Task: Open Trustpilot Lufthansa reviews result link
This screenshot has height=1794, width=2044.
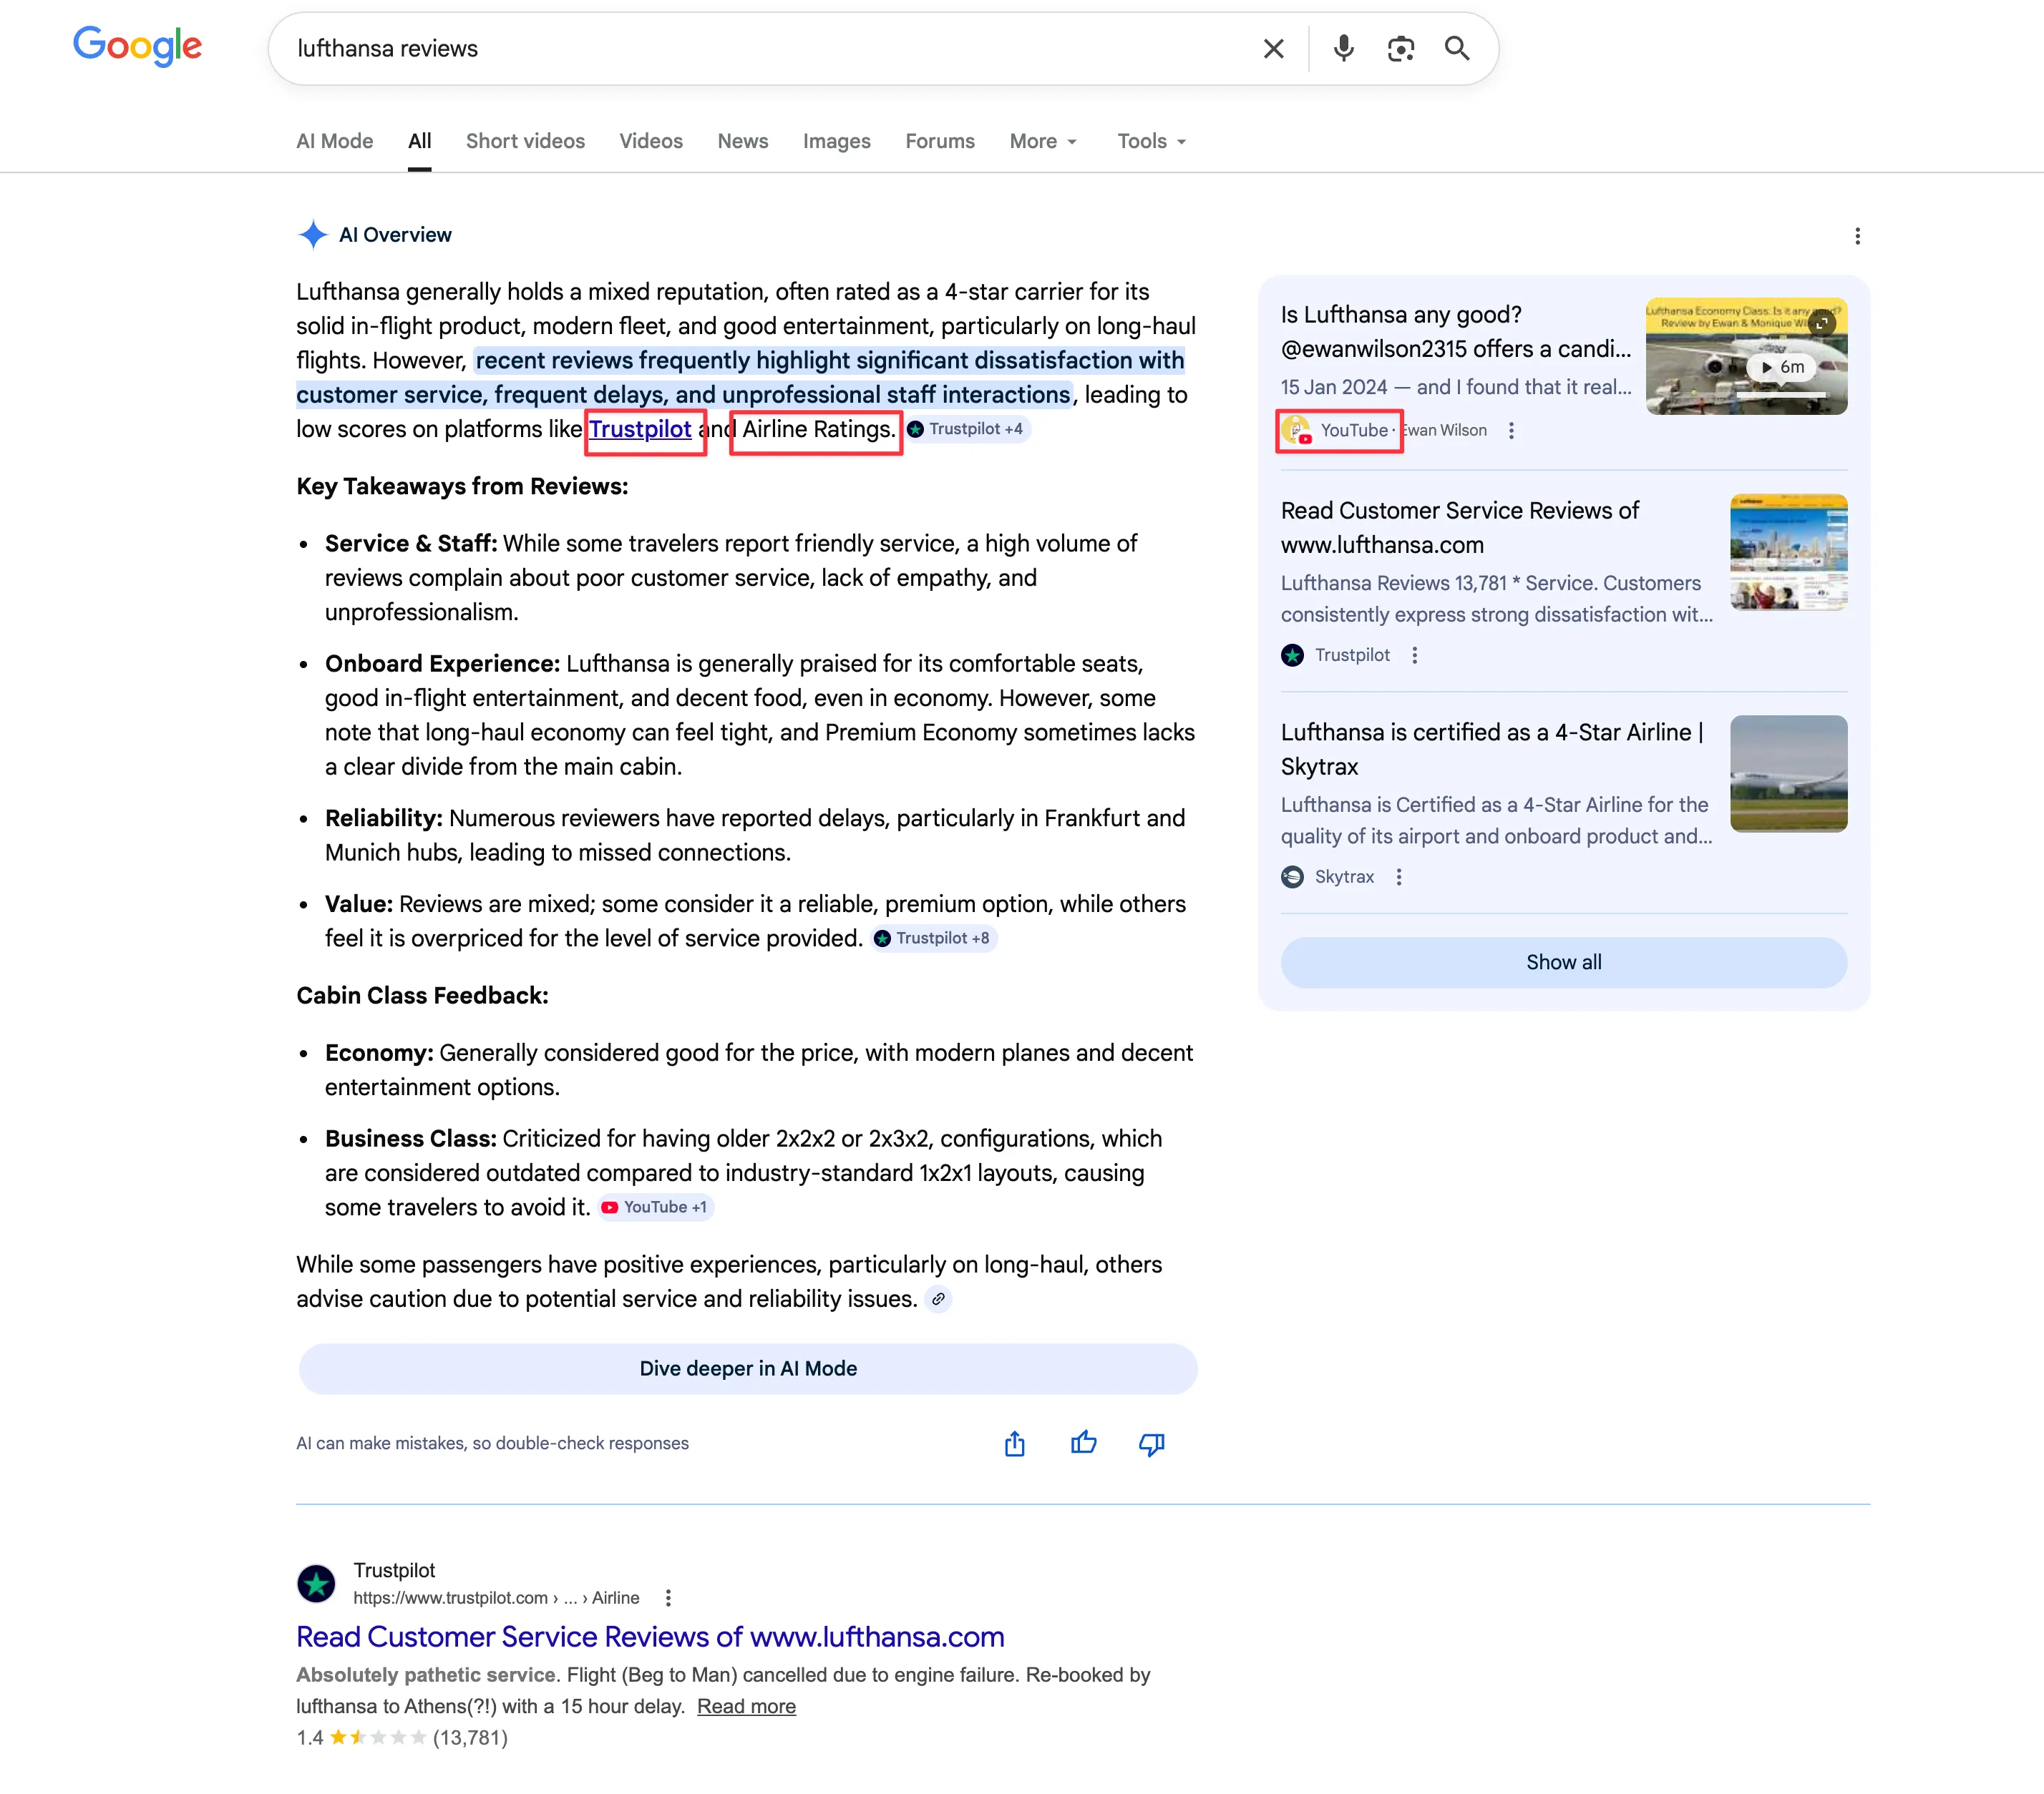Action: click(650, 1636)
